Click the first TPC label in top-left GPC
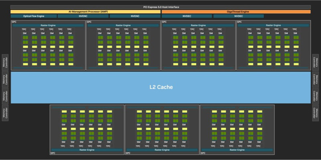This screenshot has height=160, width=321. (24, 29)
